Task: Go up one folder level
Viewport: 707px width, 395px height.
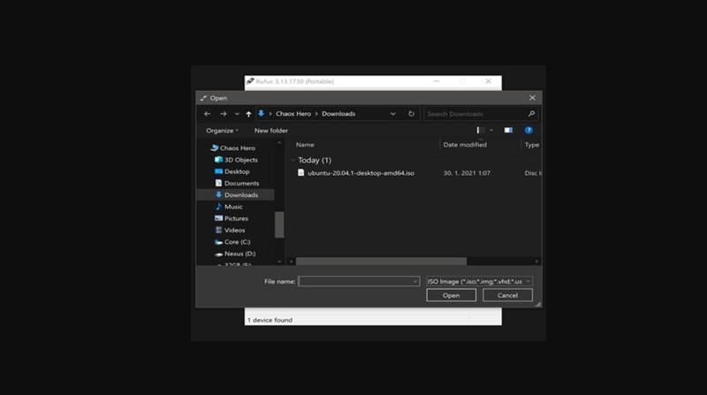Action: click(x=248, y=114)
